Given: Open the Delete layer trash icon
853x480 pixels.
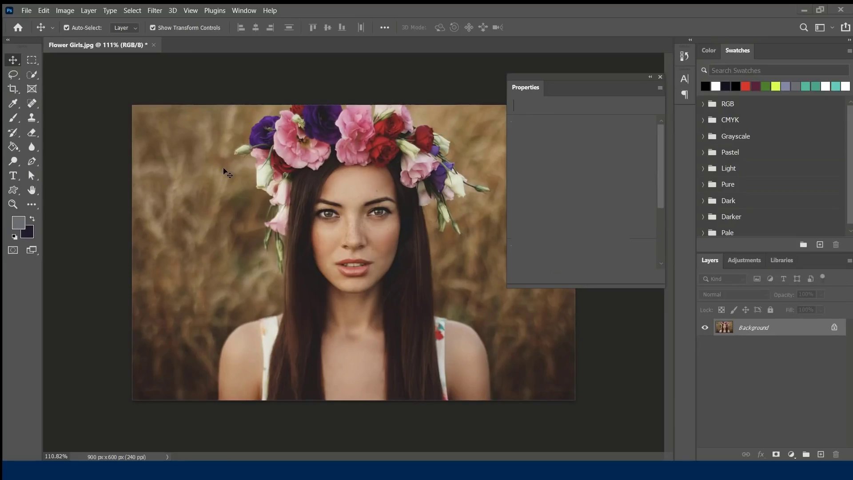Looking at the screenshot, I should pyautogui.click(x=836, y=454).
